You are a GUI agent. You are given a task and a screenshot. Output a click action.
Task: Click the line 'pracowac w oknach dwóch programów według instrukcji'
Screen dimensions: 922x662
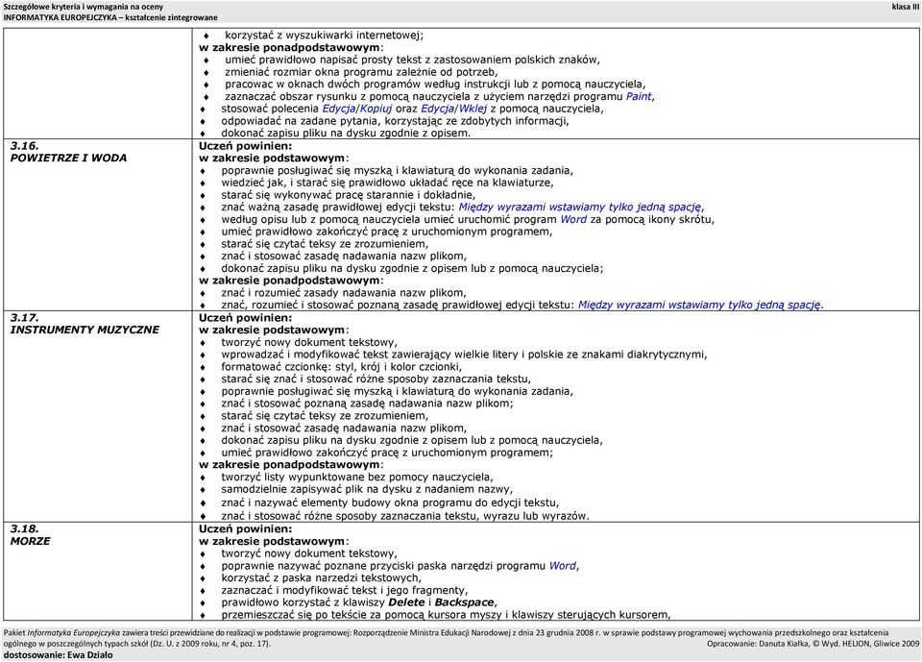point(435,85)
